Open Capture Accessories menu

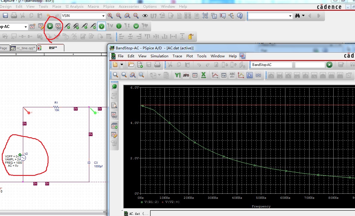129,7
